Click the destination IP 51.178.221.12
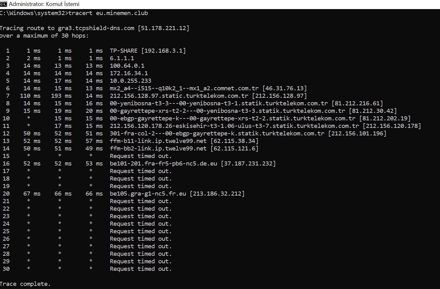The width and height of the screenshot is (440, 289). coord(164,28)
